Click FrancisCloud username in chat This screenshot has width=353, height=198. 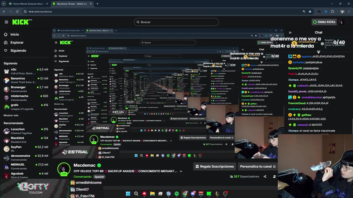[297, 103]
